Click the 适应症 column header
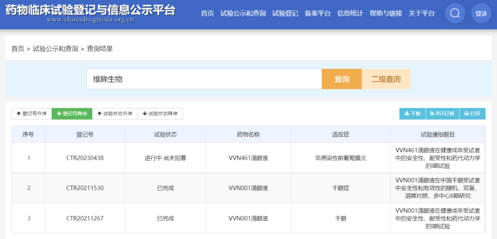497x239 pixels. 341,134
